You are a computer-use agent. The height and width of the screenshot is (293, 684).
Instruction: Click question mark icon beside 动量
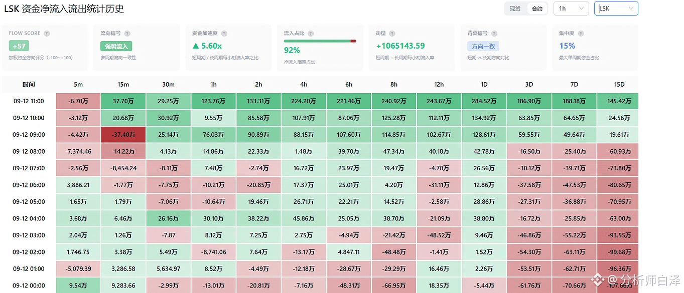tap(392, 34)
